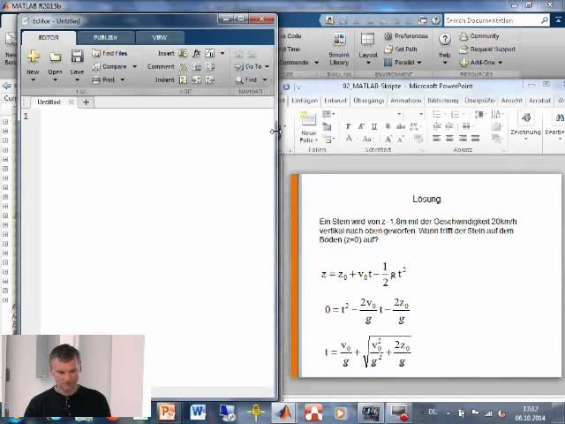Click the Compare button in Editor
Image resolution: width=565 pixels, height=424 pixels.
[x=109, y=67]
